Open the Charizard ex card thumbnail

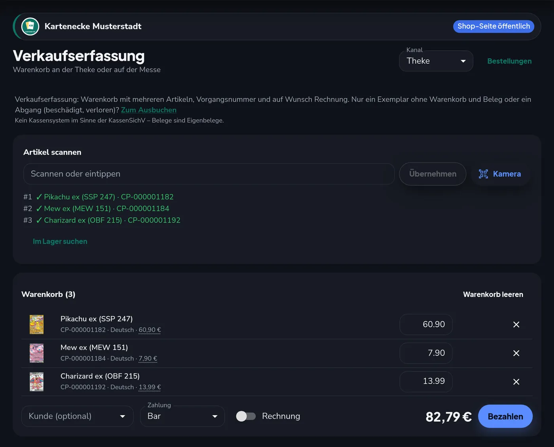tap(36, 382)
